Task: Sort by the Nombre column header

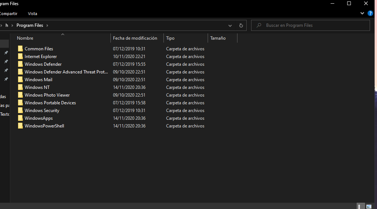Action: click(x=25, y=38)
